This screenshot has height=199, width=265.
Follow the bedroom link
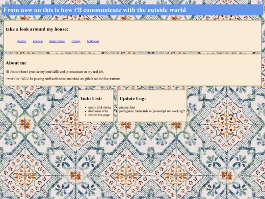pos(93,41)
